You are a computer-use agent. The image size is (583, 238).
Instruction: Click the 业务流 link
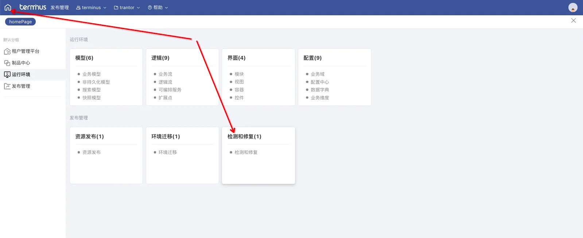[x=166, y=74]
